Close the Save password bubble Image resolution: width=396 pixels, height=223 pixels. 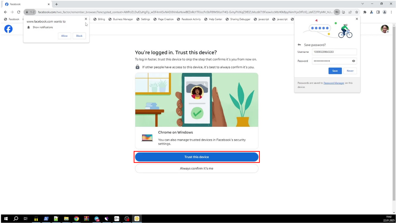(x=357, y=19)
